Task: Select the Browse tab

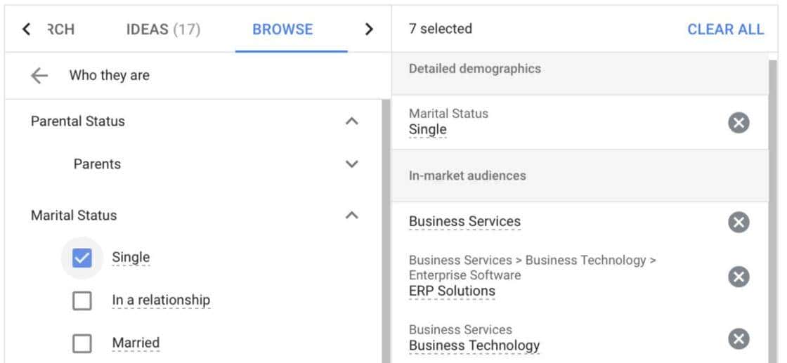Action: pos(282,29)
